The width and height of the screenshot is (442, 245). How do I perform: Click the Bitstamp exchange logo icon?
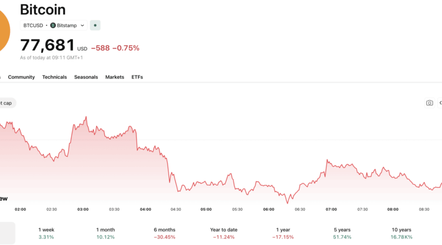pyautogui.click(x=53, y=25)
